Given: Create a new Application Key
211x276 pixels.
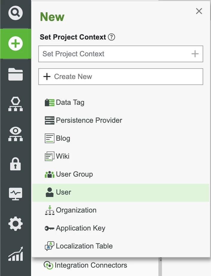Looking at the screenshot, I should coord(80,228).
